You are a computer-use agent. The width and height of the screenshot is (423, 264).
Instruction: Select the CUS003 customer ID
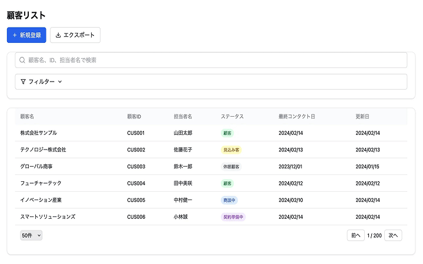point(136,167)
